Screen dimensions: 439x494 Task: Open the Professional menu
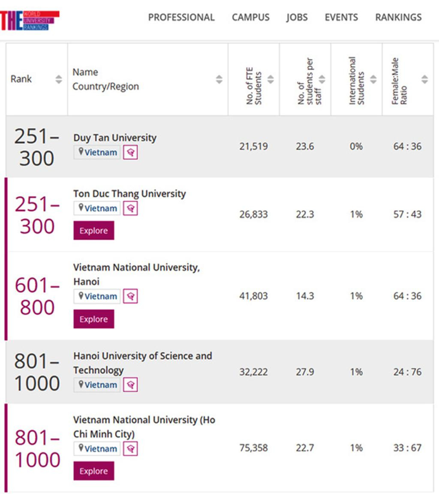click(x=181, y=17)
